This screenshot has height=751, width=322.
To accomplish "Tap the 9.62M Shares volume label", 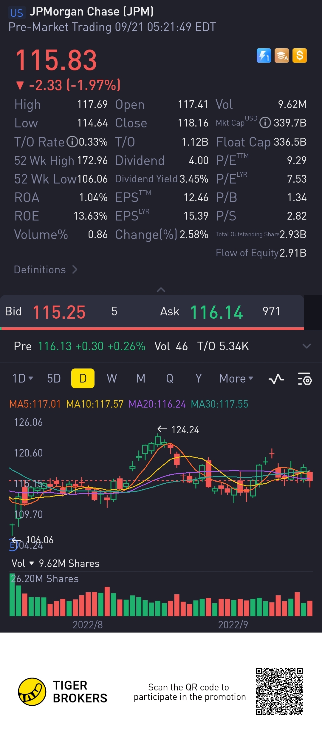I will [69, 563].
